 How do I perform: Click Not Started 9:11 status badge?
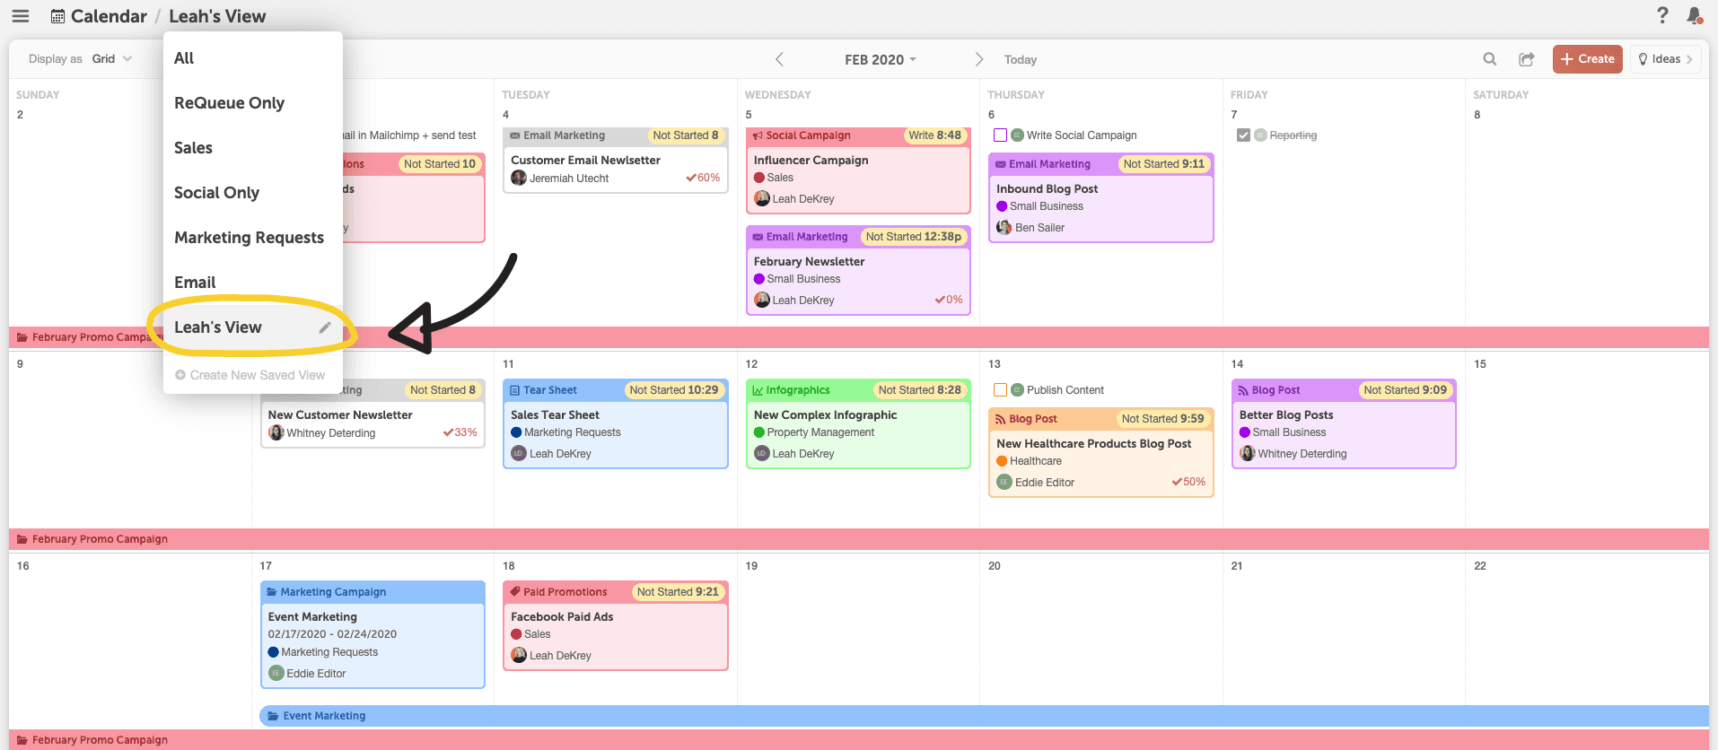tap(1163, 164)
